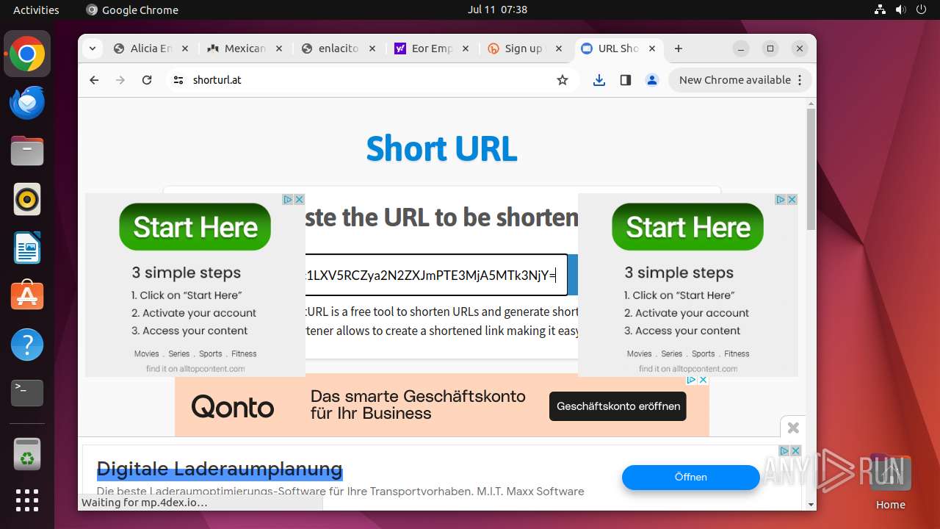
Task: Click the scrollbar down arrow
Action: tap(811, 505)
